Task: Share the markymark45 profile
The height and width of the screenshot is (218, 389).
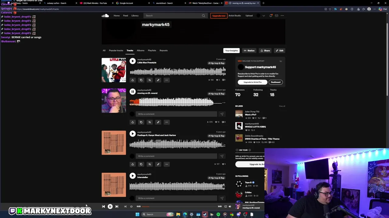Action: coord(265,51)
